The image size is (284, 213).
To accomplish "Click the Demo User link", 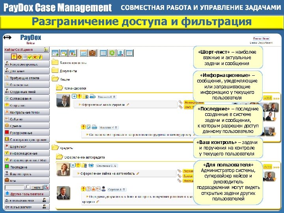I will coord(261,38).
